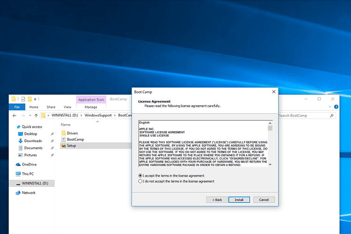The width and height of the screenshot is (351, 234).
Task: Click the pin icon next to Desktop
Action: click(52, 134)
